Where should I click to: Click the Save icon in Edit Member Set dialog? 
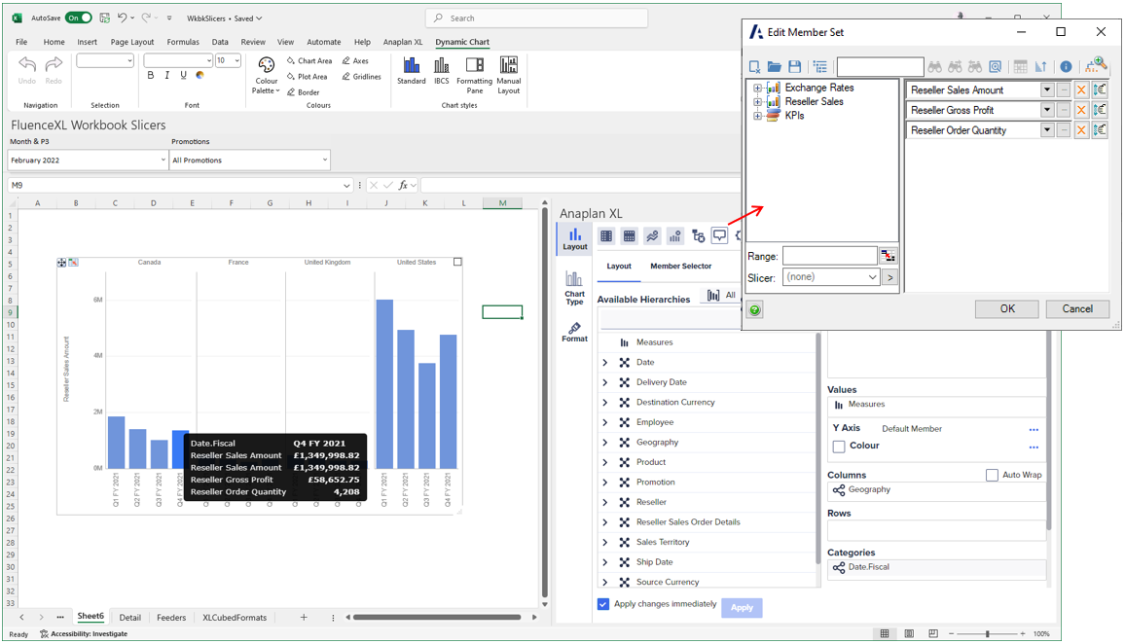pos(794,66)
